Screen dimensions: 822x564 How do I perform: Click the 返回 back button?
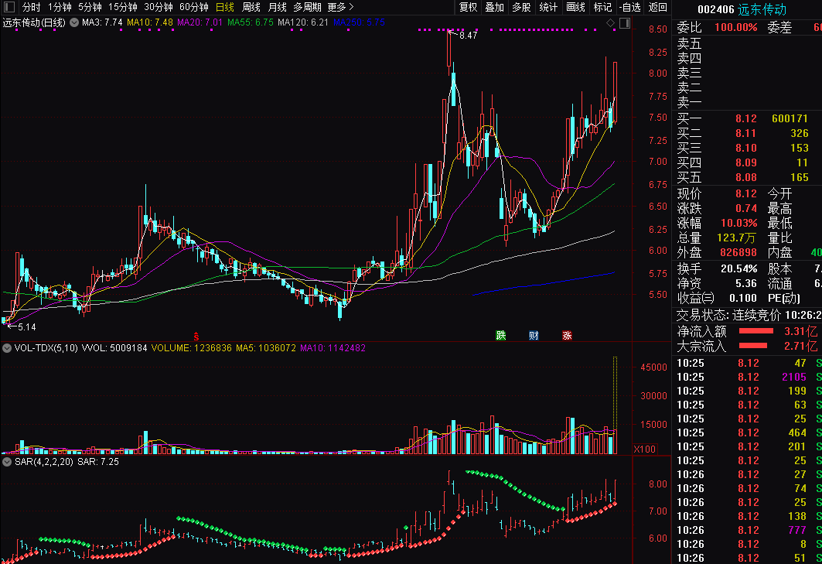point(657,7)
